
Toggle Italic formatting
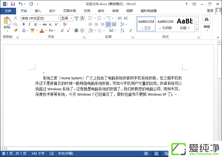[29, 24]
